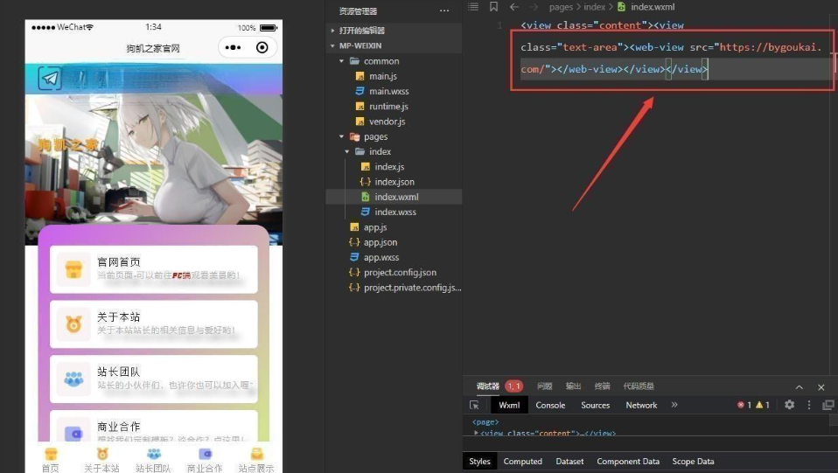Click the editor outline list icon

[x=473, y=6]
